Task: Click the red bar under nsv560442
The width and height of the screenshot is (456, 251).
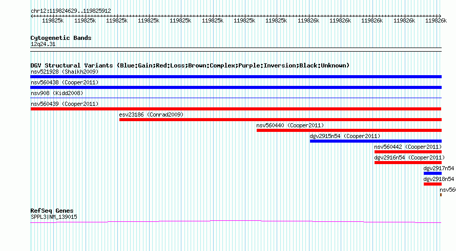Action: [408, 152]
